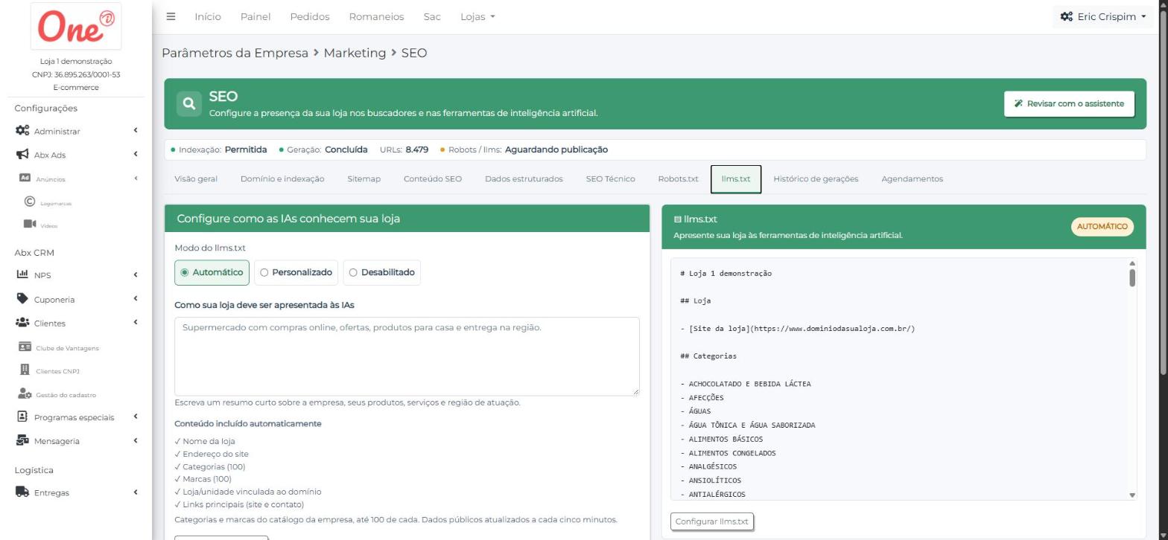The width and height of the screenshot is (1168, 540).
Task: Select the Desabilitado llms.txt mode
Action: pos(382,272)
